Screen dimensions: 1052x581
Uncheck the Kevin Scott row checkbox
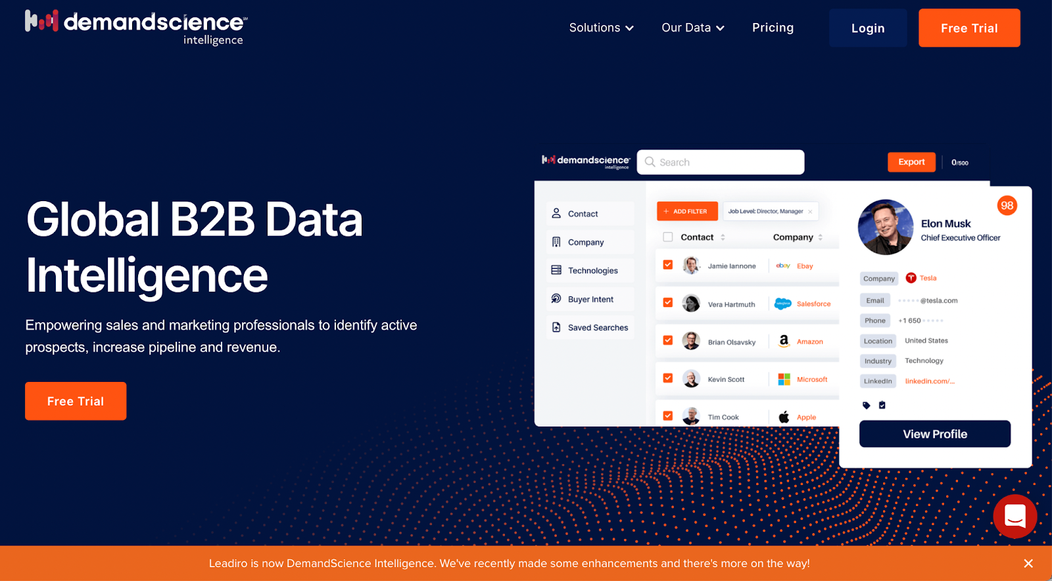pos(668,378)
